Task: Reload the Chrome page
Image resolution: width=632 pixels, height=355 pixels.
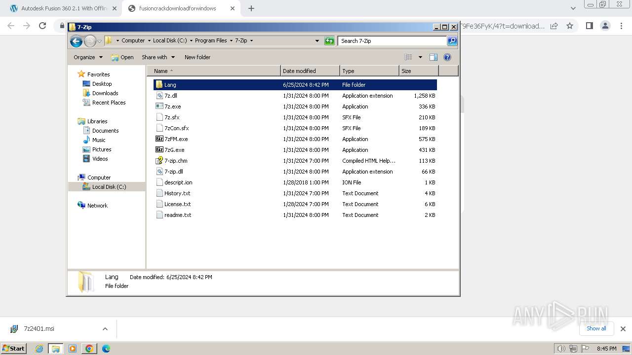Action: click(x=42, y=26)
